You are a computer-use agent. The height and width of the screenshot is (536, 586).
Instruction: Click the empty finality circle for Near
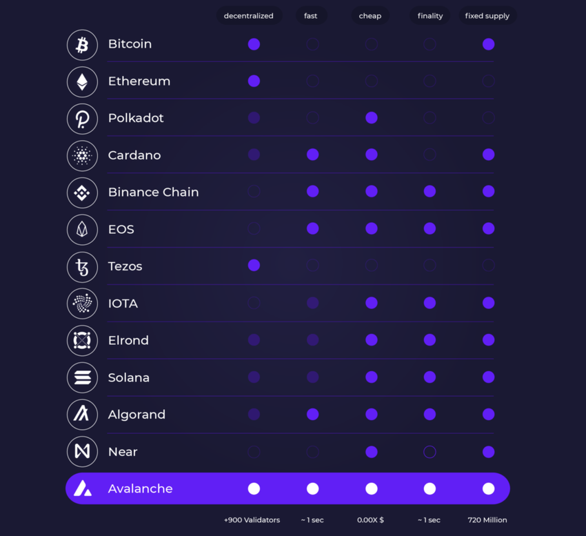point(430,452)
